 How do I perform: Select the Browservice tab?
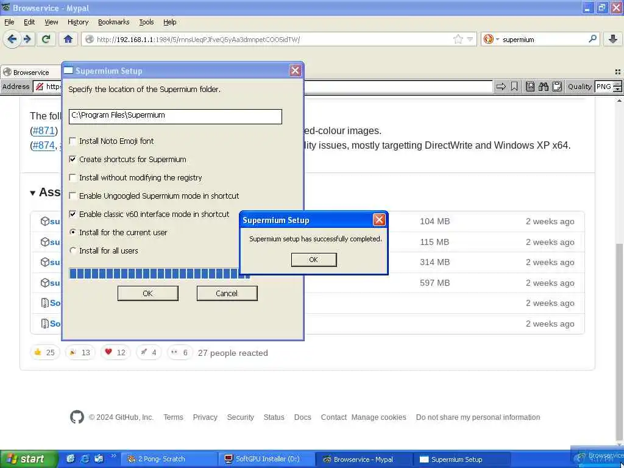click(31, 72)
